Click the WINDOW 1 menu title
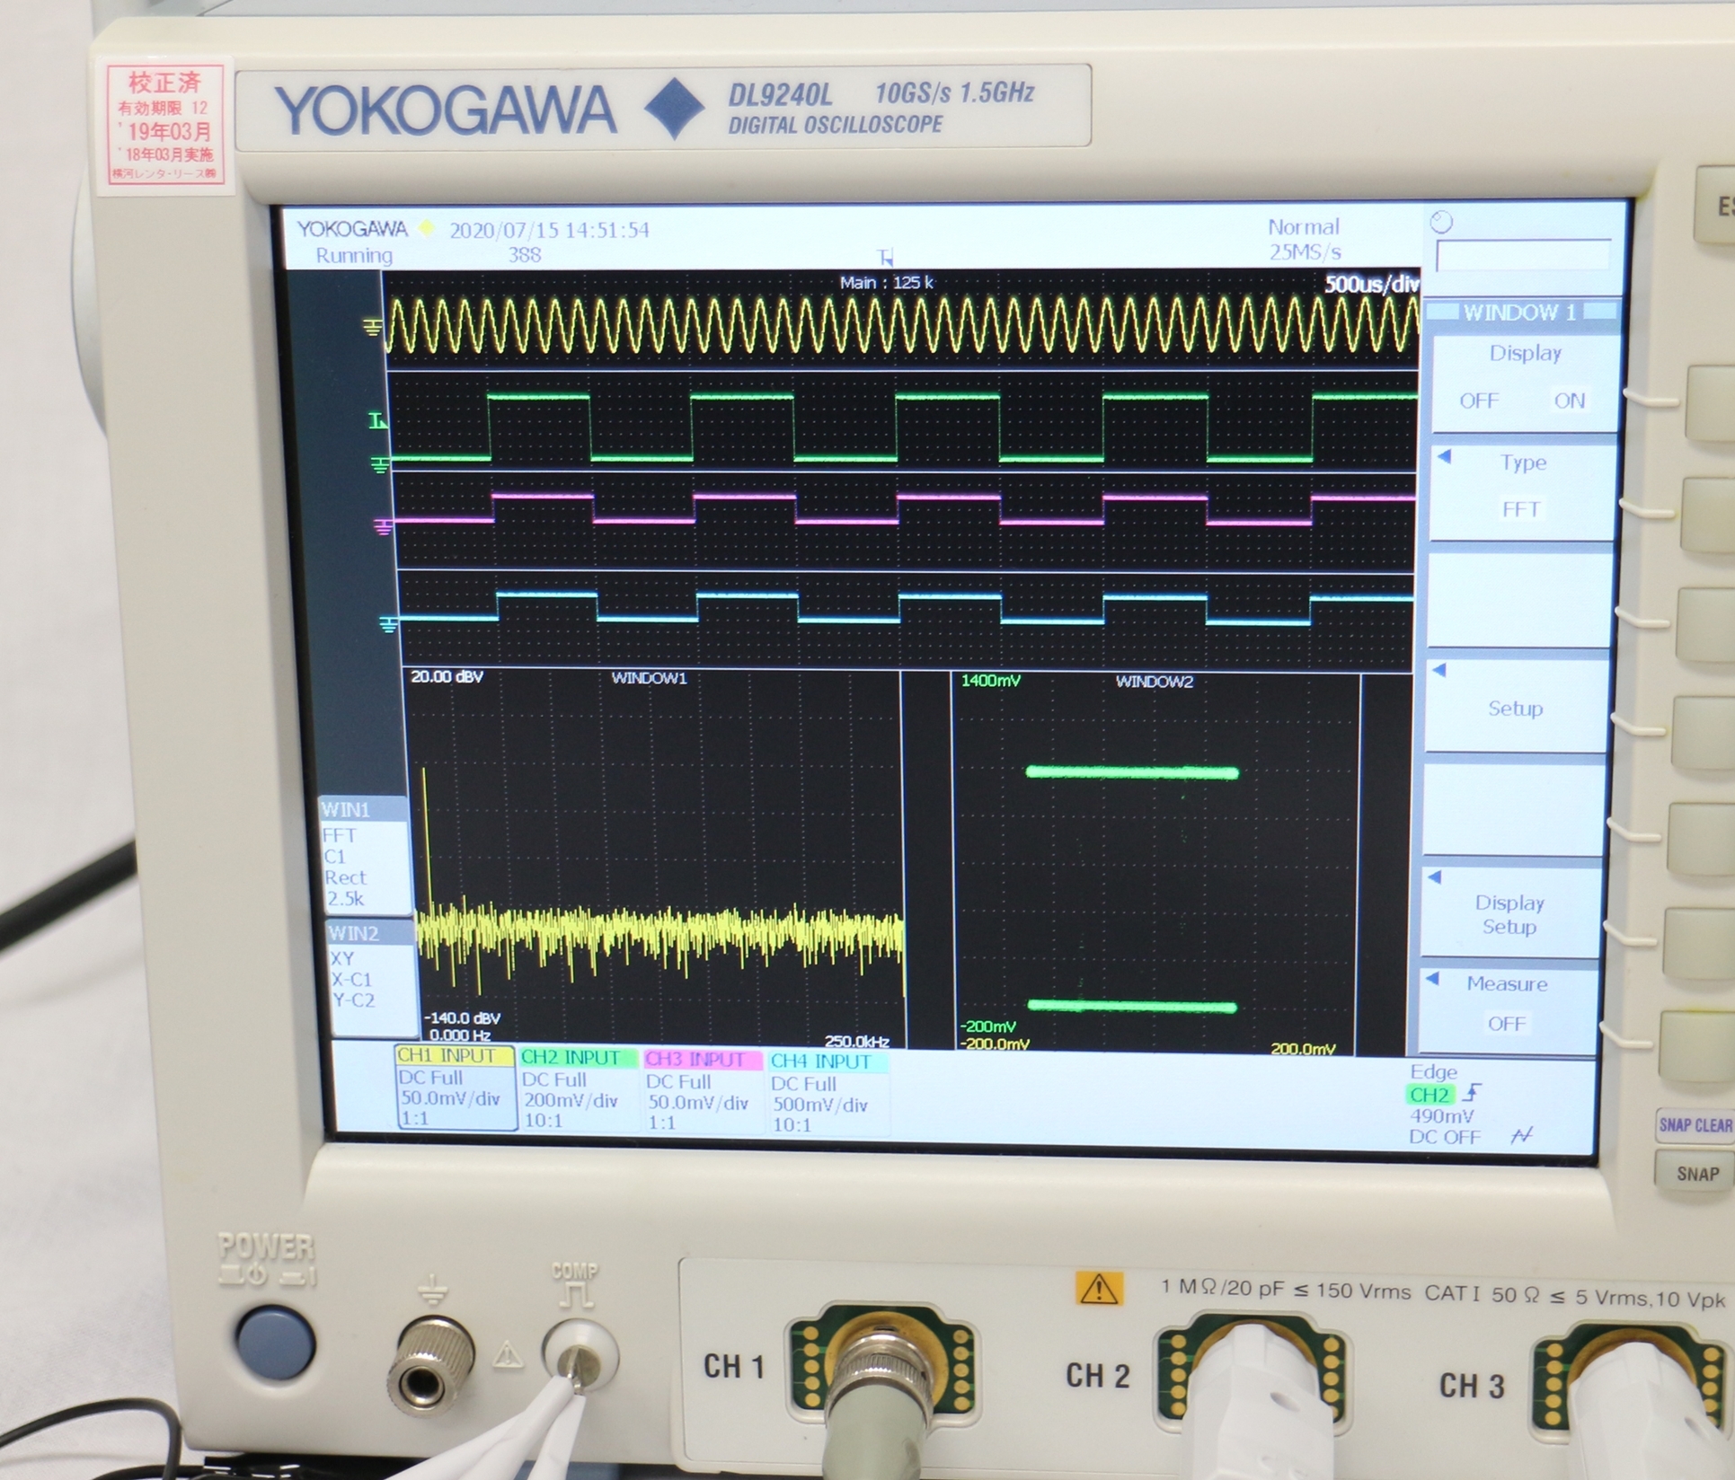This screenshot has height=1480, width=1735. [x=1520, y=313]
